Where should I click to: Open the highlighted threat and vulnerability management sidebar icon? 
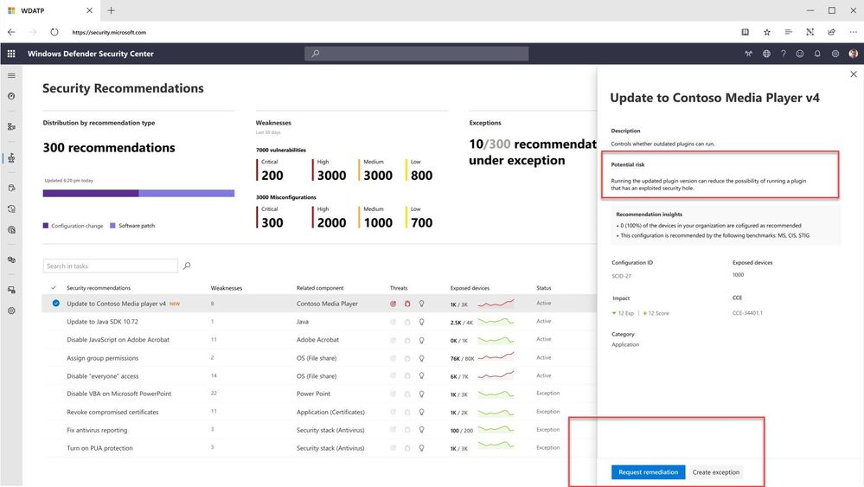tap(11, 158)
